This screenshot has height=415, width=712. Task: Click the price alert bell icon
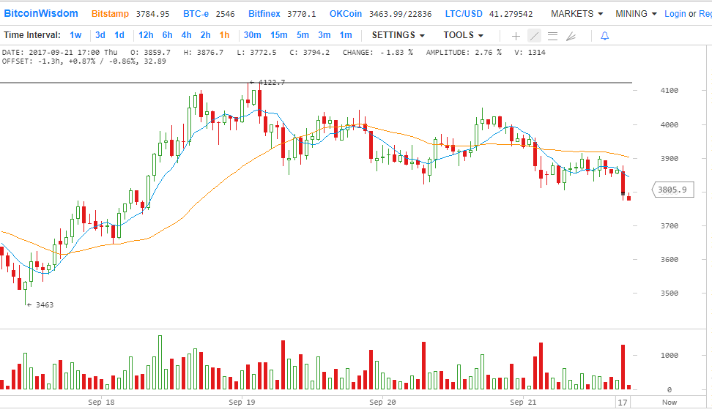(604, 35)
